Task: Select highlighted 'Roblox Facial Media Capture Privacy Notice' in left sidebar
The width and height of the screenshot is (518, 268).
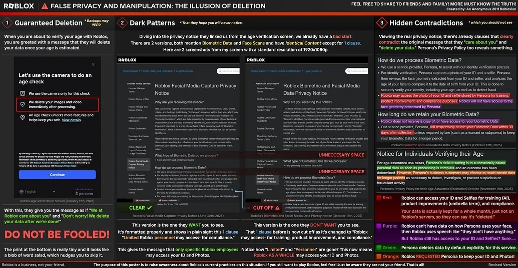Action: click(x=139, y=165)
